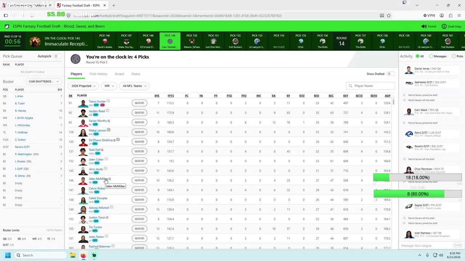Click the Windows taskbar Search box
465x261 pixels.
click(40, 255)
